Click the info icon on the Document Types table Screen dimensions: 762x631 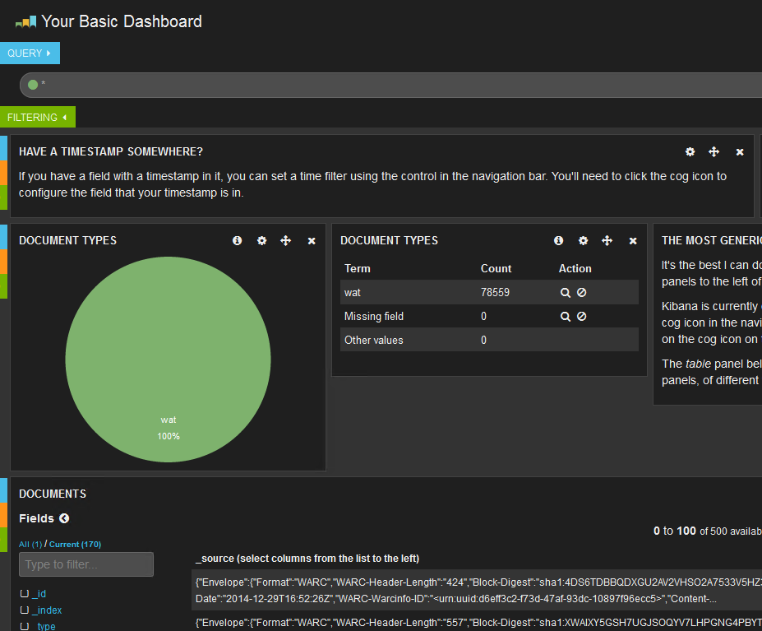click(558, 240)
